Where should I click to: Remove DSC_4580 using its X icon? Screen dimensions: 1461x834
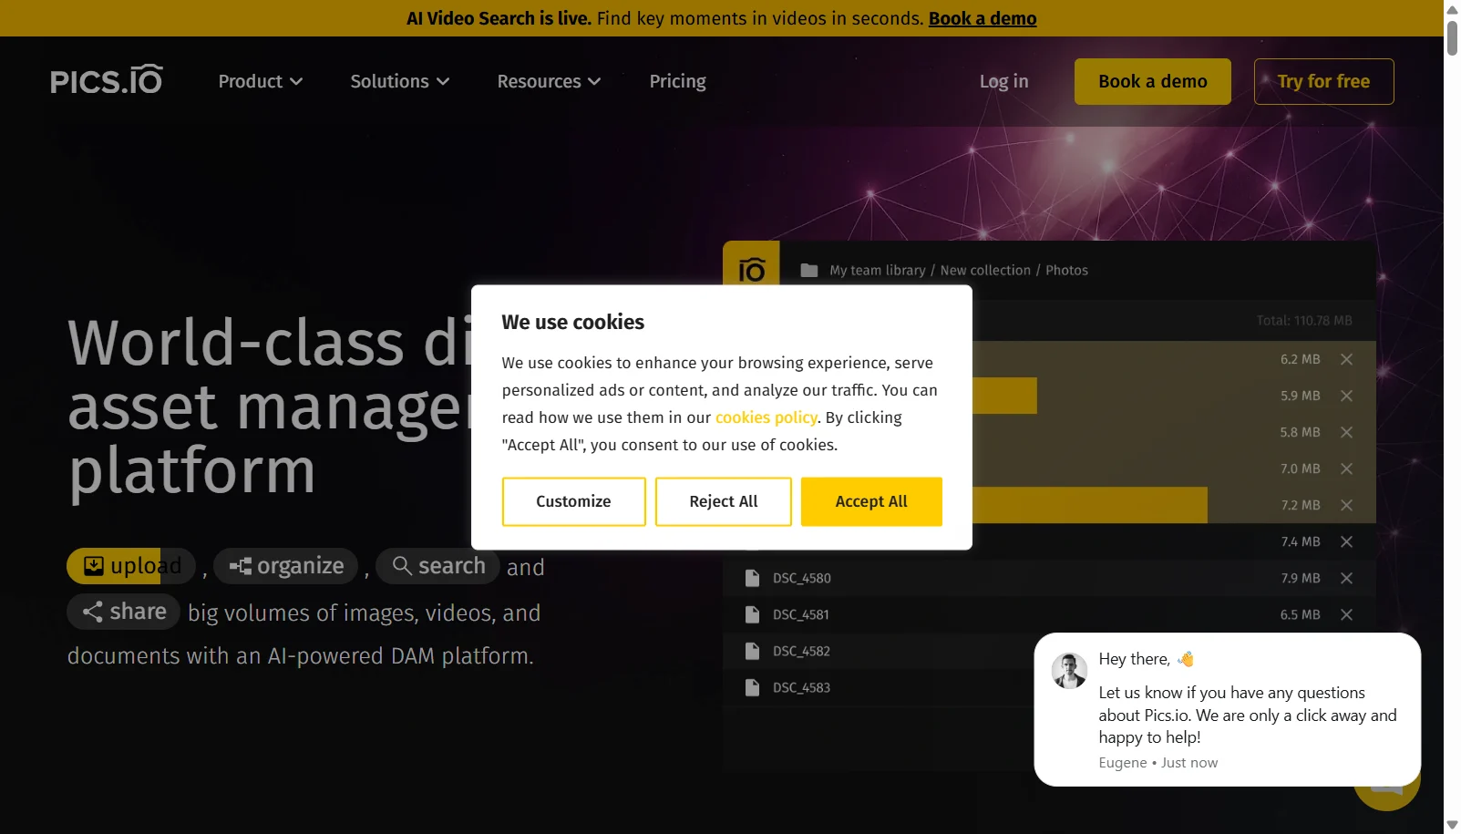click(x=1346, y=578)
